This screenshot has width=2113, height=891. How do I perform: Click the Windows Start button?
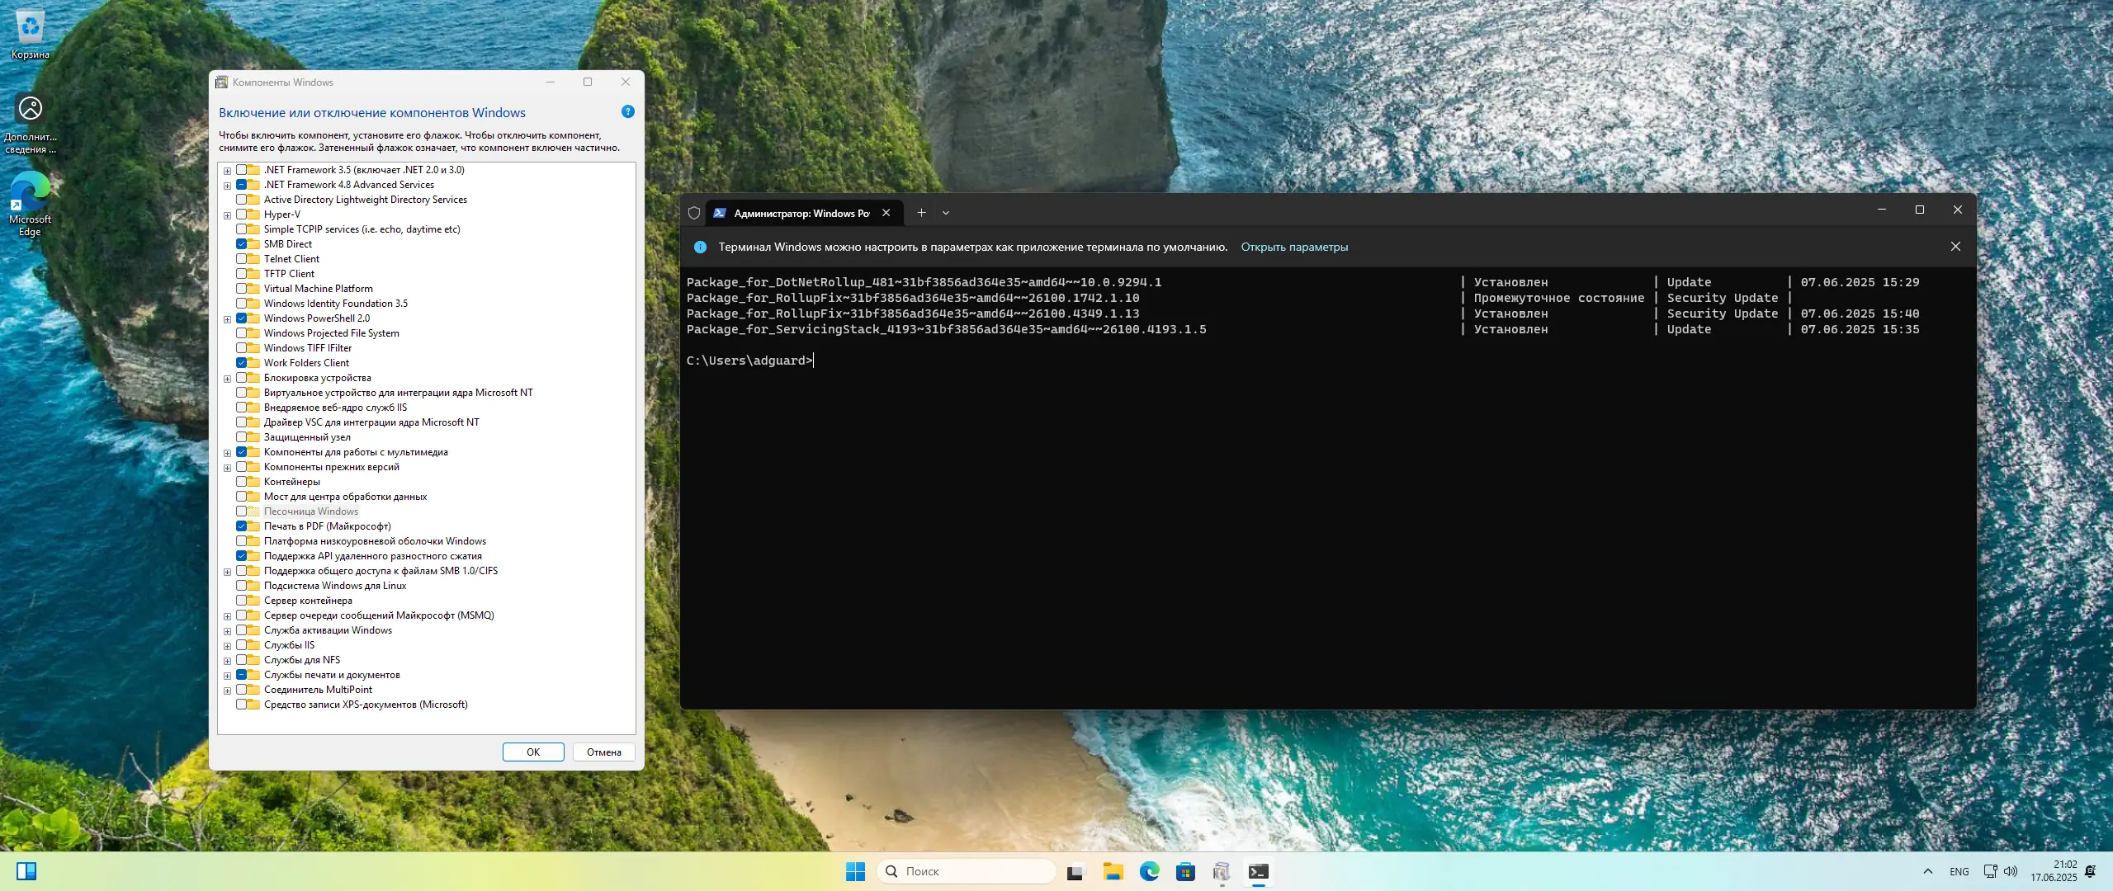[855, 871]
